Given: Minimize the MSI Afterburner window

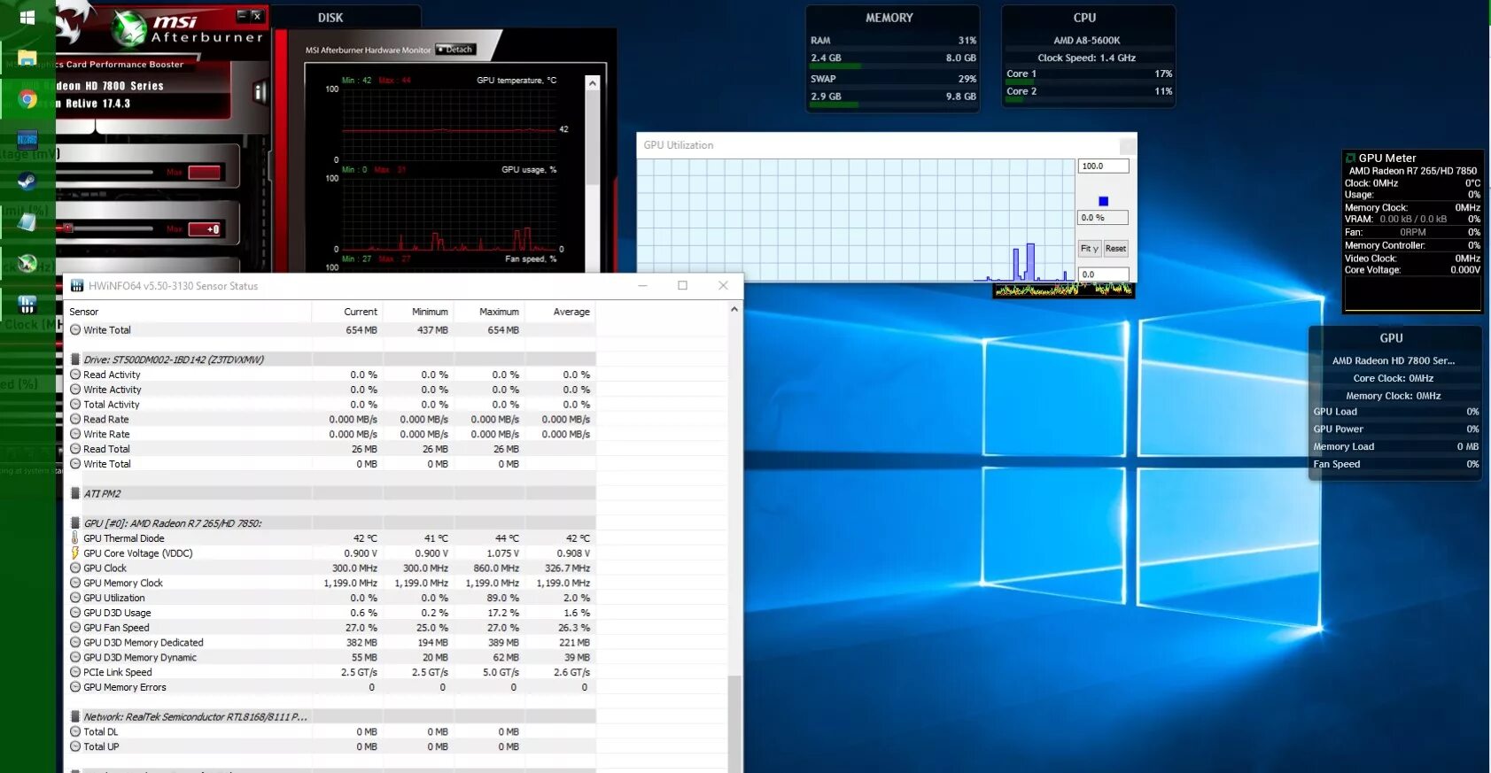Looking at the screenshot, I should [241, 16].
